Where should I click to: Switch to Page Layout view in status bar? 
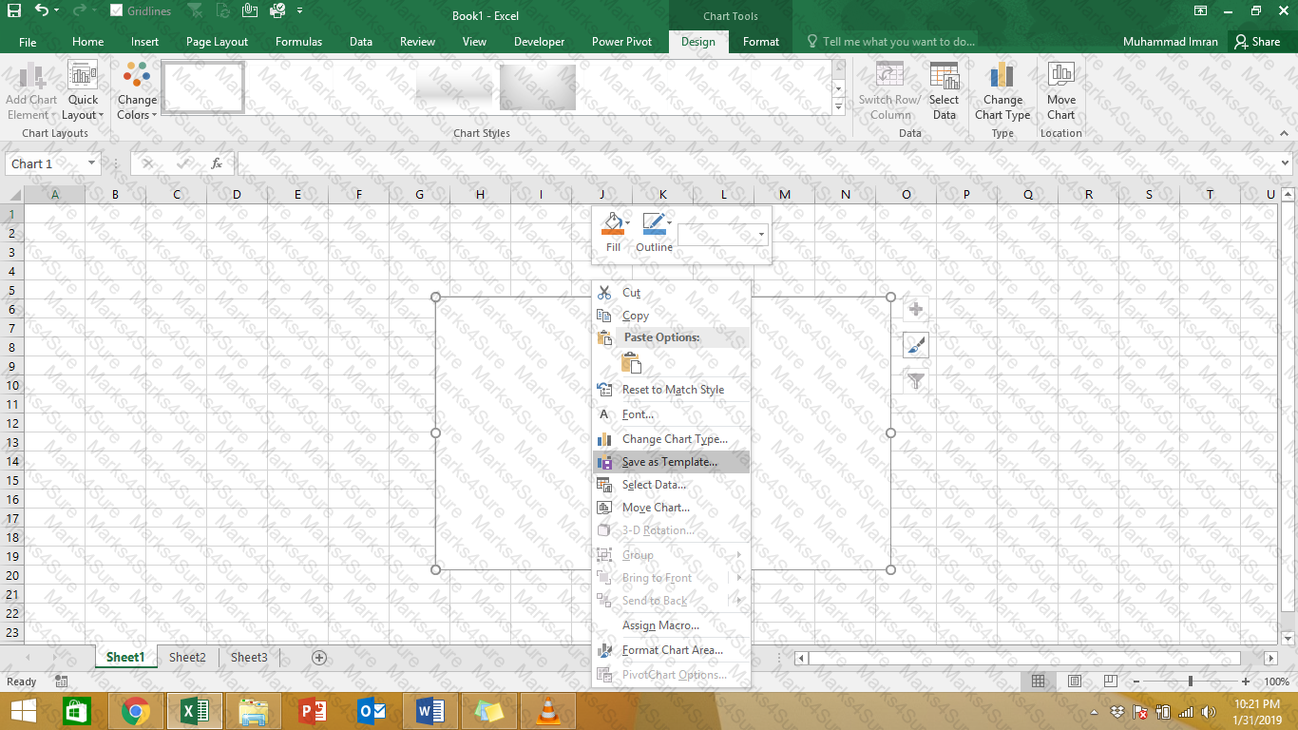(1075, 682)
